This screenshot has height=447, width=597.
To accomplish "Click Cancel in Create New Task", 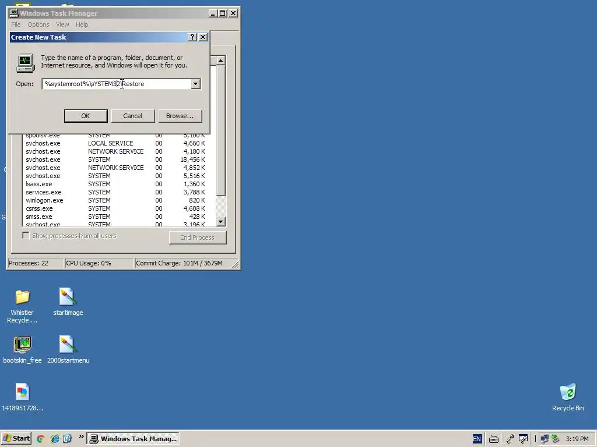I will click(x=132, y=116).
